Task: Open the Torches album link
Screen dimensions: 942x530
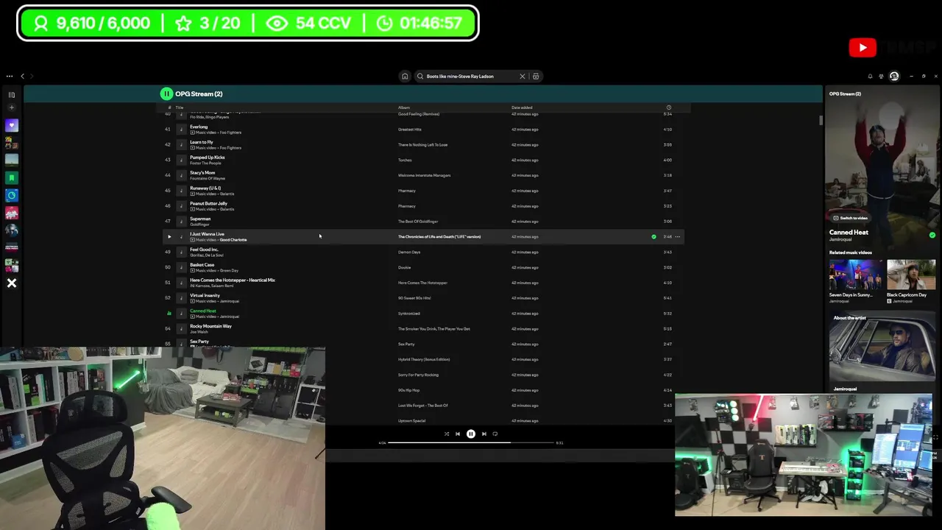Action: pos(405,160)
